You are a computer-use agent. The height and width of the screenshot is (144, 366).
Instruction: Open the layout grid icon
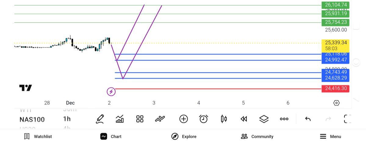tap(140, 119)
